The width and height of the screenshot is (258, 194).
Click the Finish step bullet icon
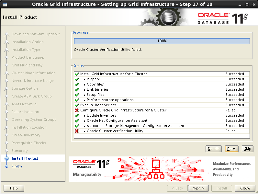6,166
